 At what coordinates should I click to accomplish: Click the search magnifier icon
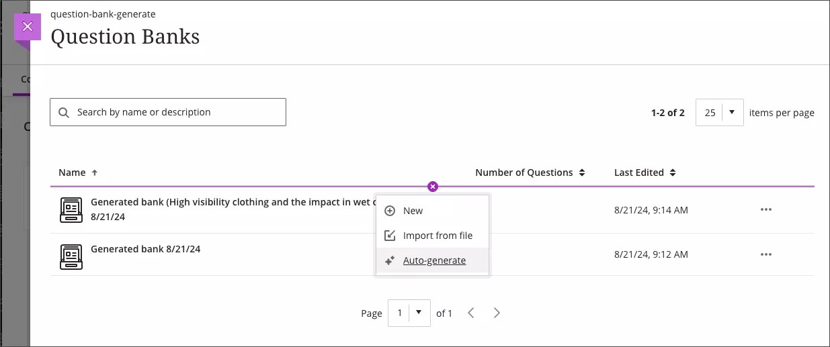(x=64, y=113)
